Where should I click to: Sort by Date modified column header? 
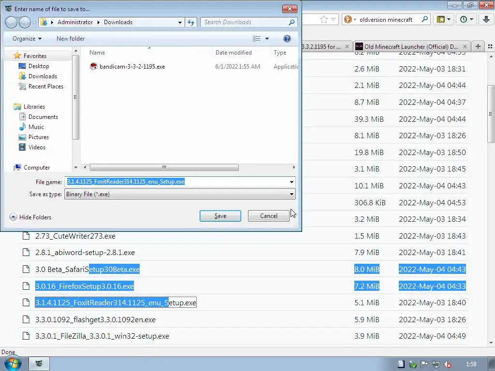pyautogui.click(x=233, y=52)
